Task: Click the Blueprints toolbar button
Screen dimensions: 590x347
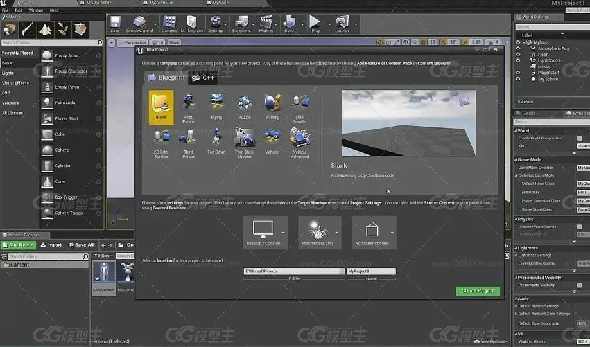Action: [241, 24]
